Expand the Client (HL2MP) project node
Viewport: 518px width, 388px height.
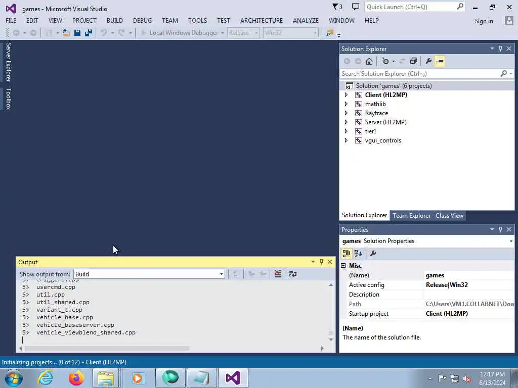coord(346,95)
